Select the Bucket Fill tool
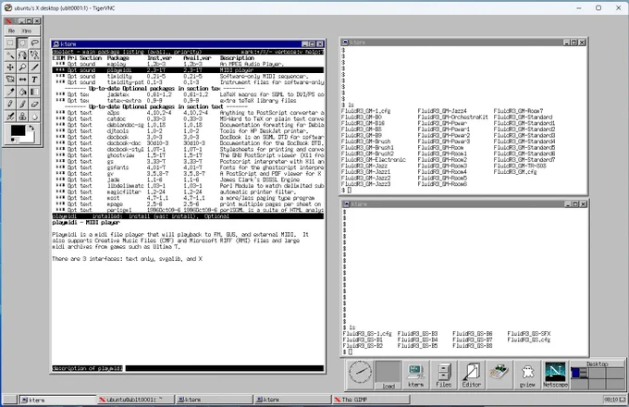This screenshot has height=407, width=629. [22, 92]
